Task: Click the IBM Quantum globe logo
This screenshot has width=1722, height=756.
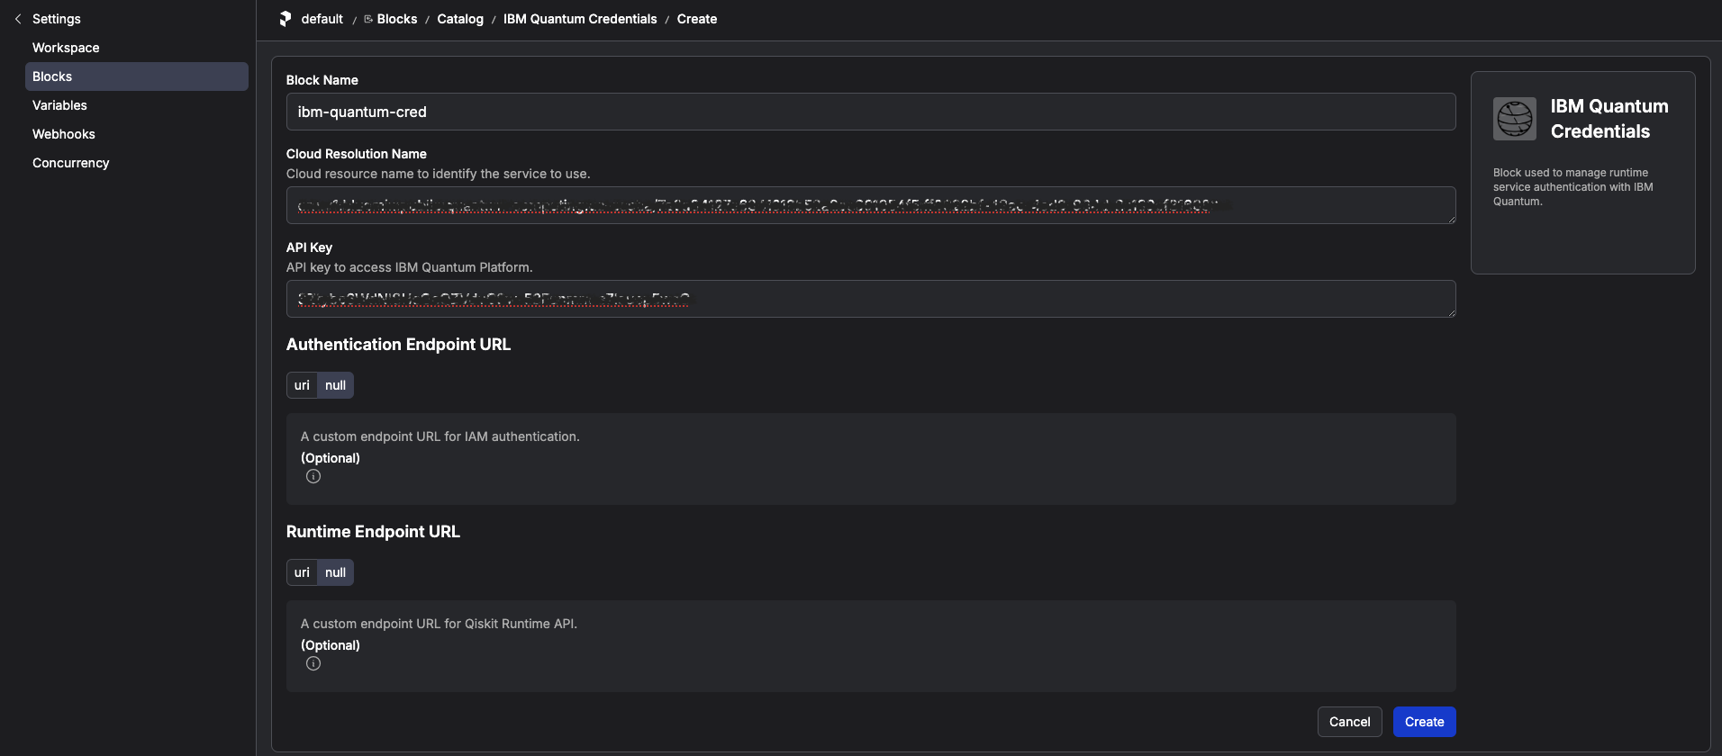Action: [1514, 119]
